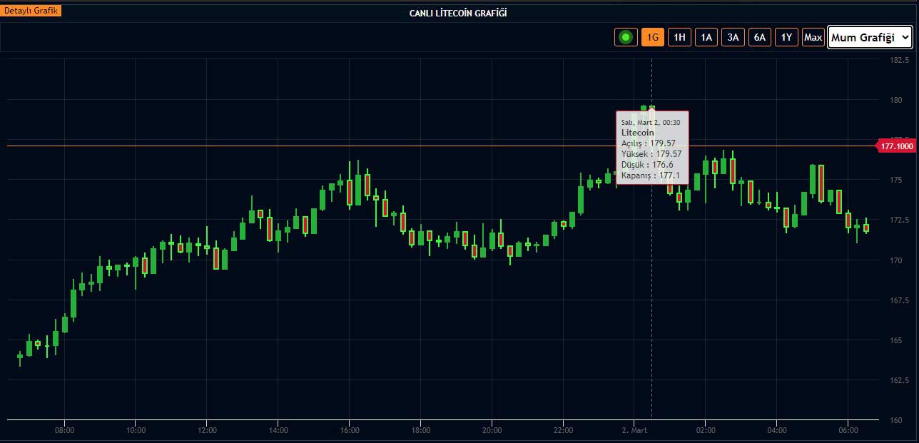Click the 12:00 time axis label
Screen dimensions: 919x443
click(207, 430)
